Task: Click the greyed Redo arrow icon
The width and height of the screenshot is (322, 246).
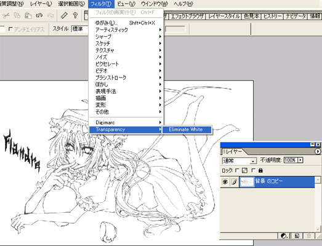Action: 50,15
